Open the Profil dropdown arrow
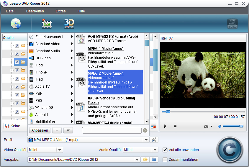This screenshot has width=249, height=167. pyautogui.click(x=146, y=140)
